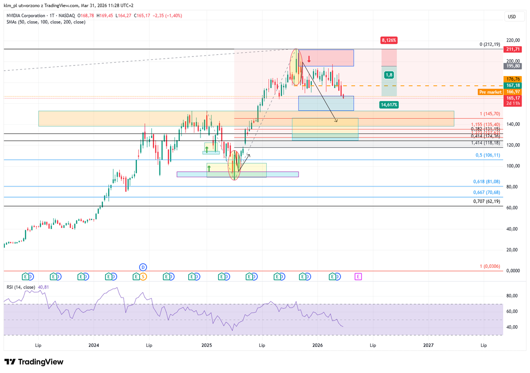Click the 80,00 RSI scale value
Screen dimensions: 530x373
(x=512, y=296)
